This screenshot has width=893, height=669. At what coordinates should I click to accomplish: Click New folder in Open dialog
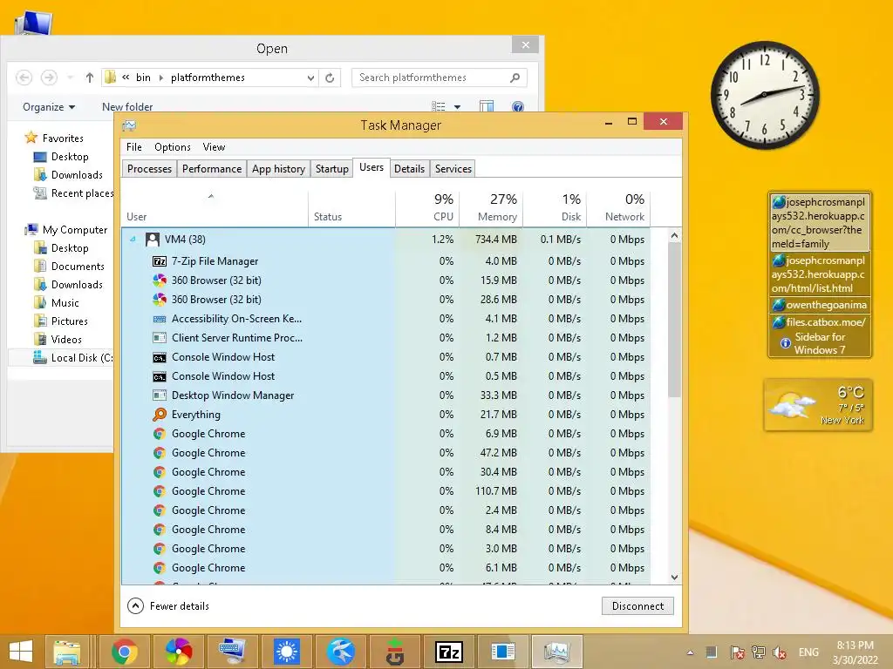[127, 107]
